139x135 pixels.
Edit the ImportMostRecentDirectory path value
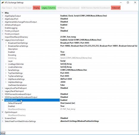tap(68, 37)
